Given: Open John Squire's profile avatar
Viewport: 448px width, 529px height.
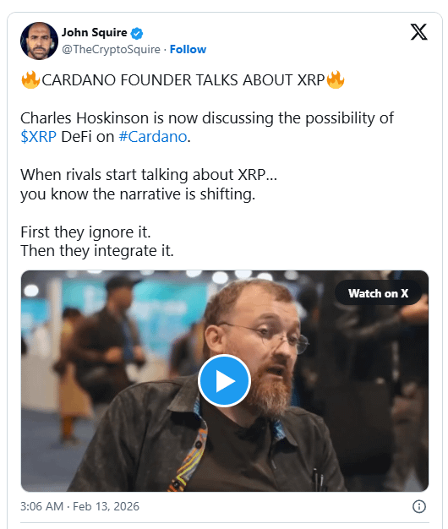Looking at the screenshot, I should click(39, 41).
